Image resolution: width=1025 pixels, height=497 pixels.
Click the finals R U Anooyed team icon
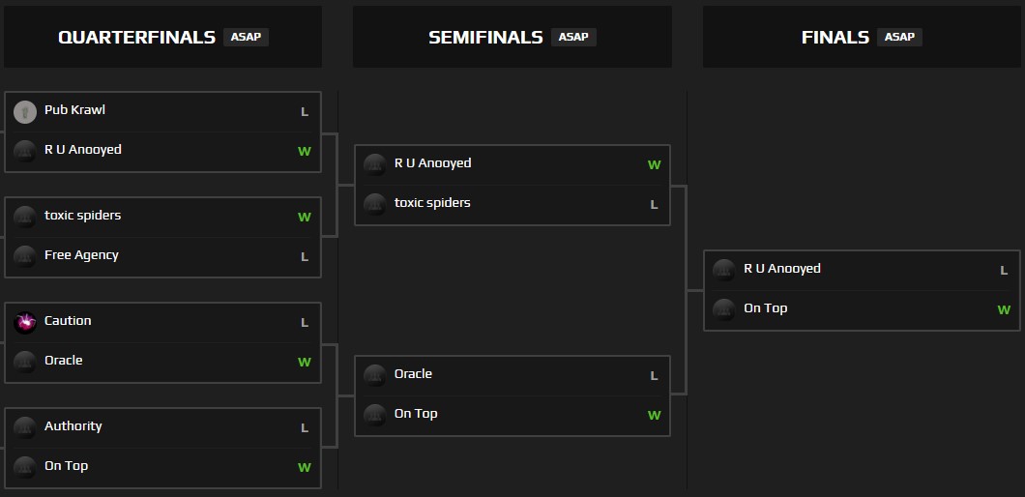click(x=724, y=270)
